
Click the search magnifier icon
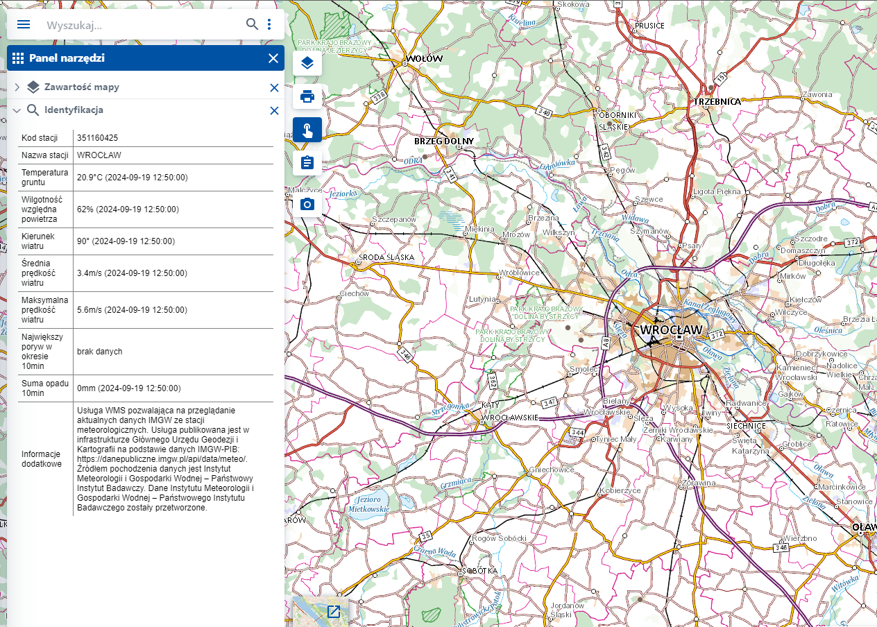click(252, 24)
